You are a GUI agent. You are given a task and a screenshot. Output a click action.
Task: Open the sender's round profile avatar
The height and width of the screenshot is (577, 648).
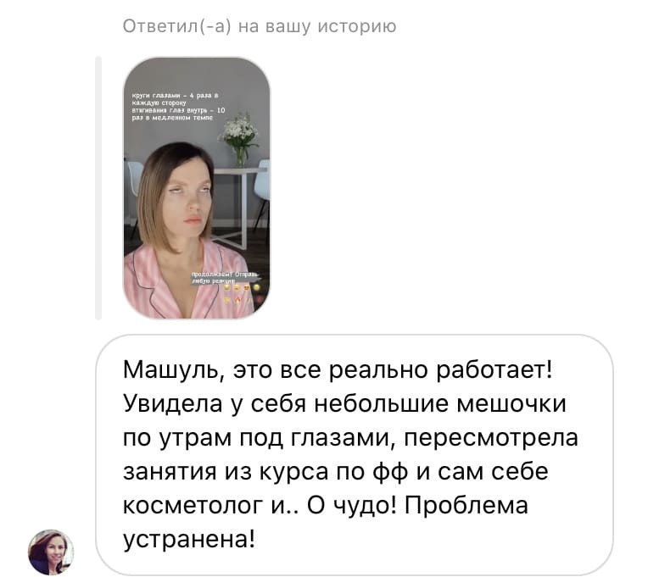click(51, 552)
